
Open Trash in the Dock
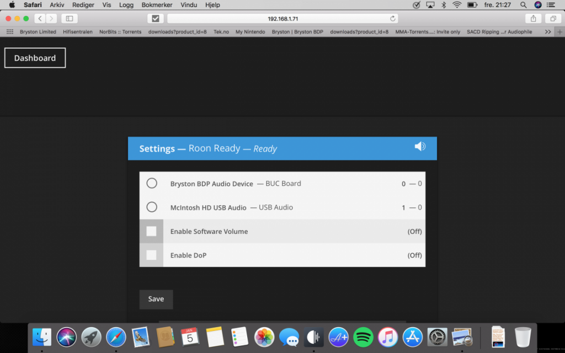[523, 337]
